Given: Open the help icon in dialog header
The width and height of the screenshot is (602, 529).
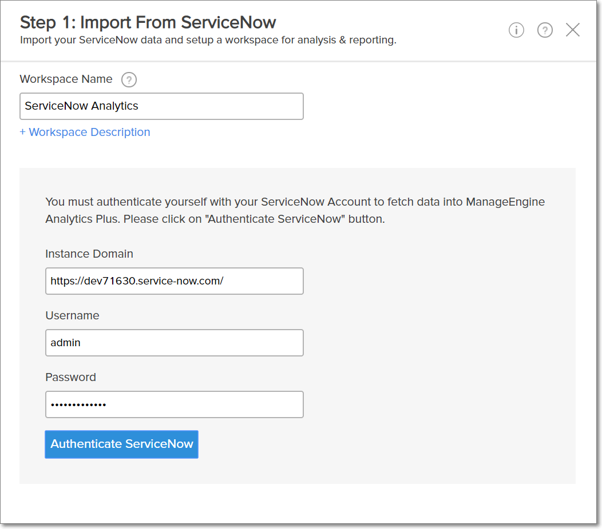Looking at the screenshot, I should (545, 30).
